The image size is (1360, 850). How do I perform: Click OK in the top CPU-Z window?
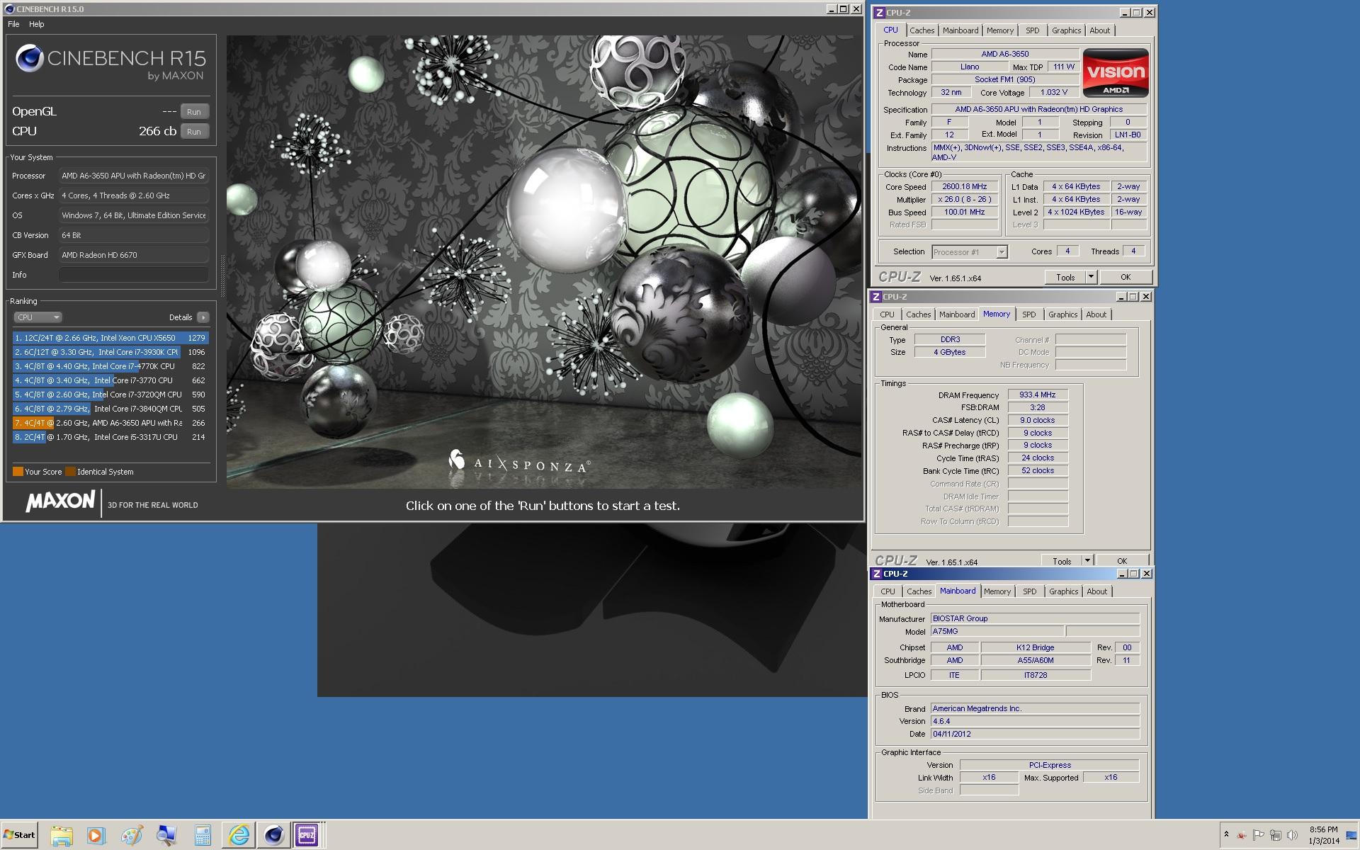pos(1125,278)
